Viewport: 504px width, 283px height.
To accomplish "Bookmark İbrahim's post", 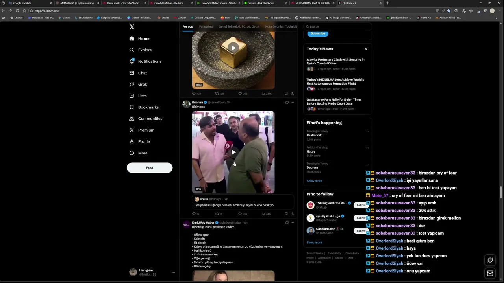I will (286, 214).
